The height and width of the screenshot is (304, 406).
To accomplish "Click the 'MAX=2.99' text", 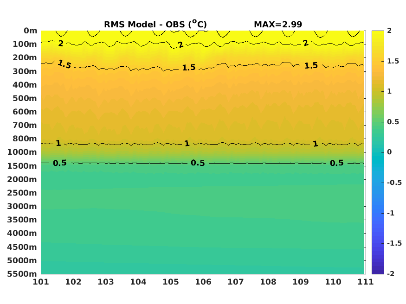I will [x=278, y=24].
